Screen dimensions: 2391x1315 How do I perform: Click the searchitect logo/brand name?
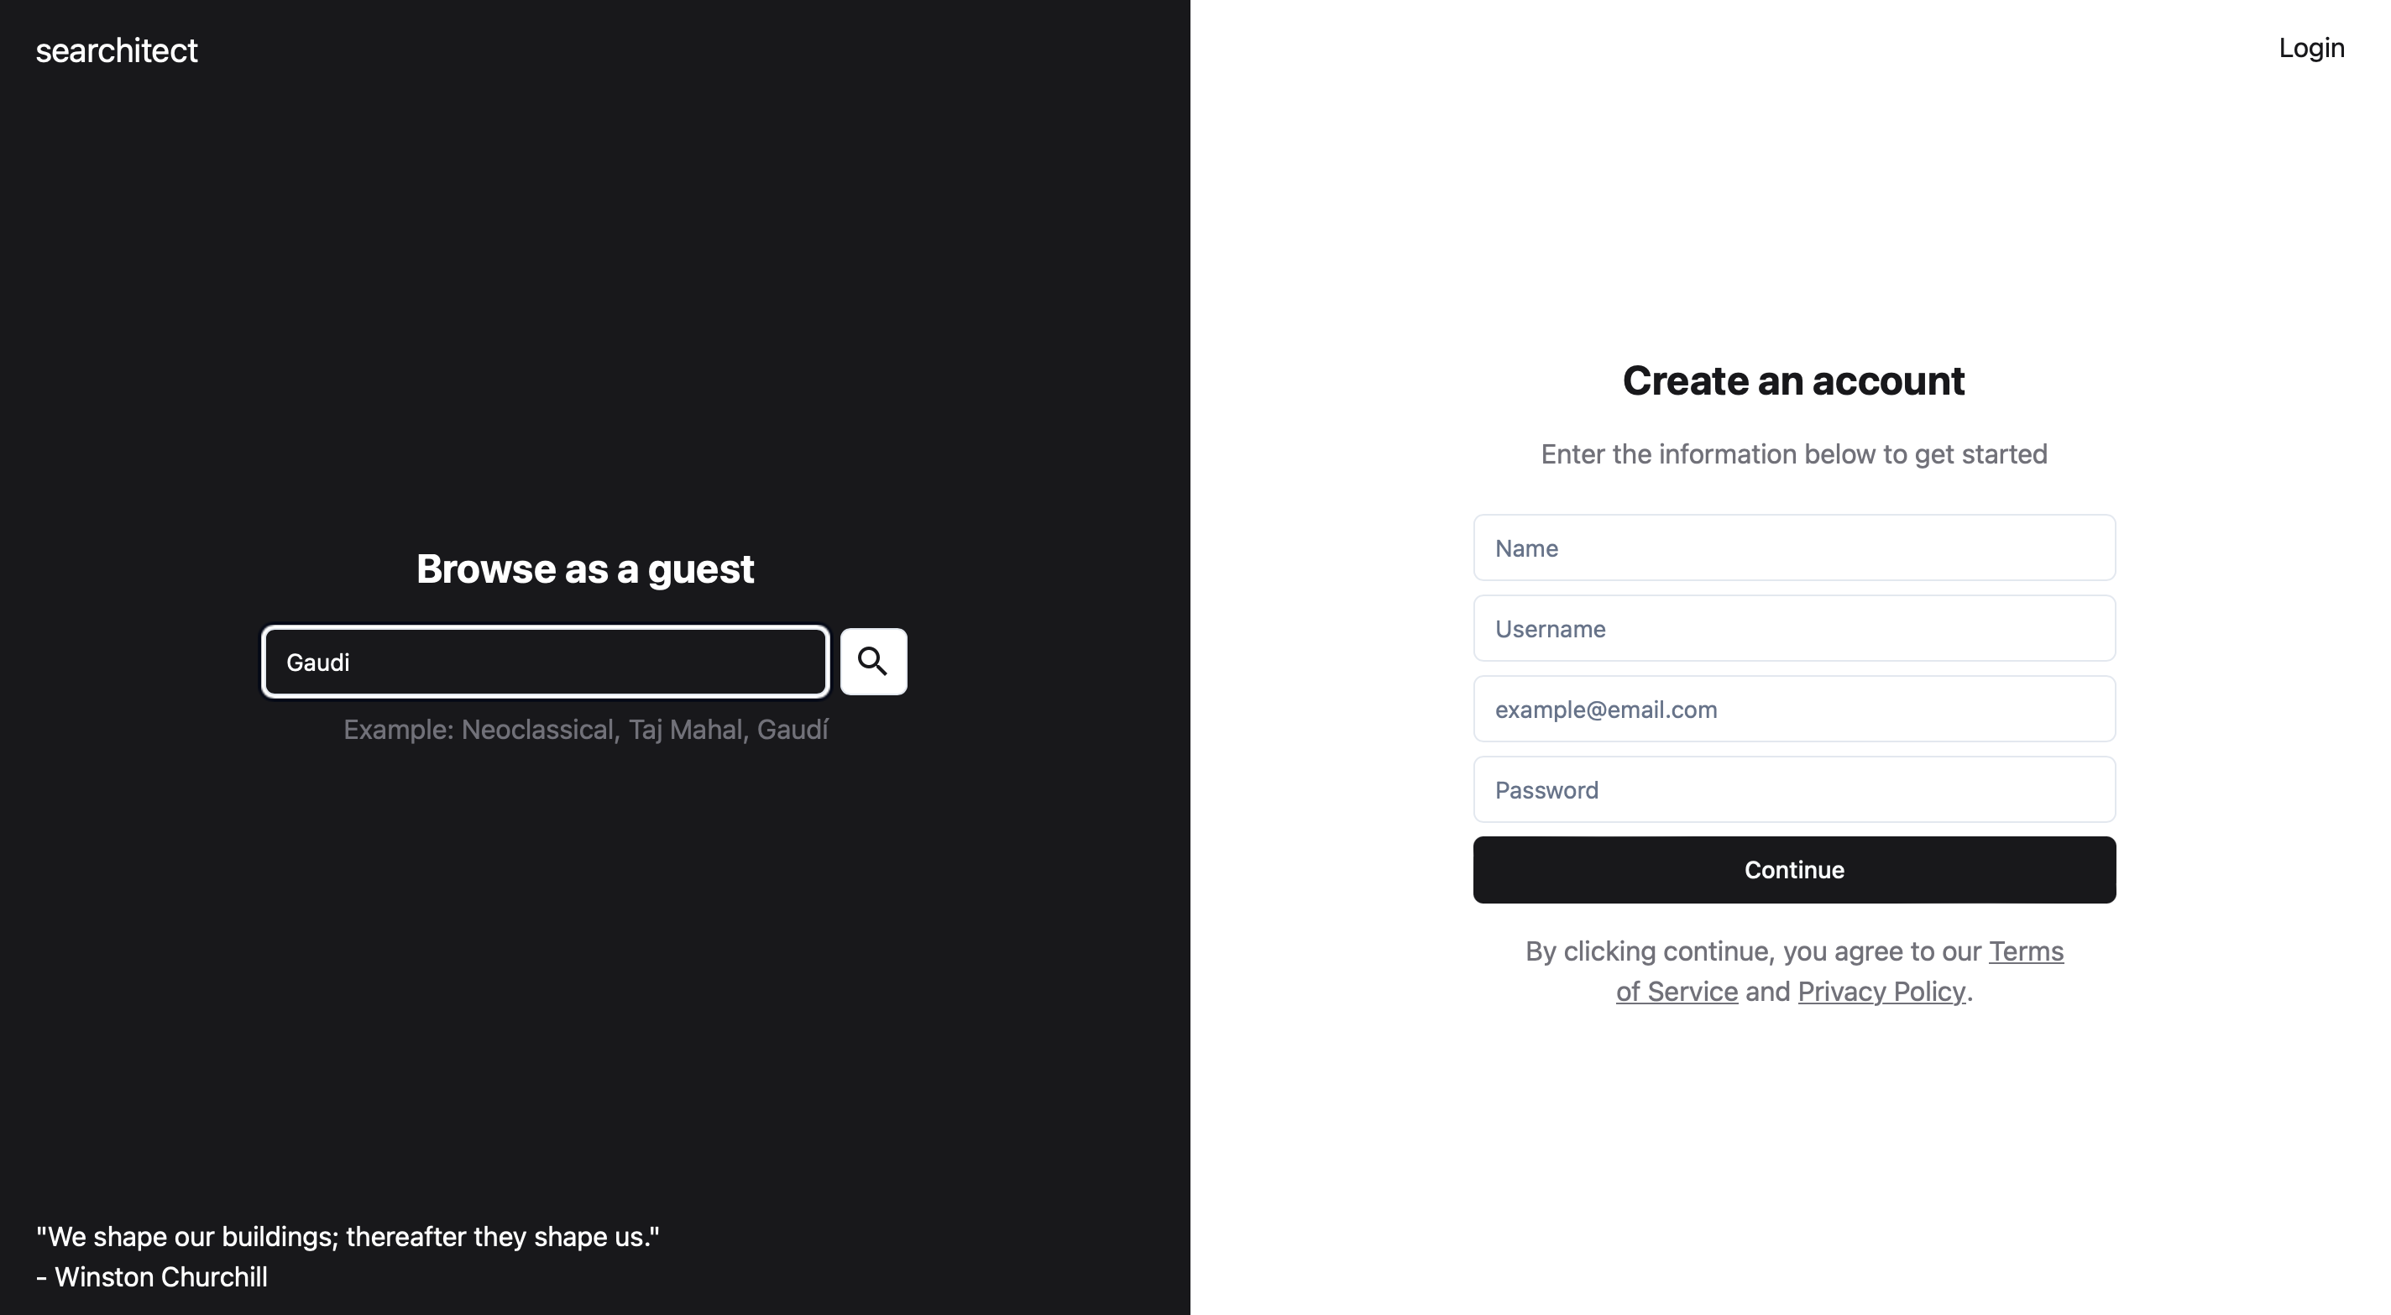(x=117, y=47)
